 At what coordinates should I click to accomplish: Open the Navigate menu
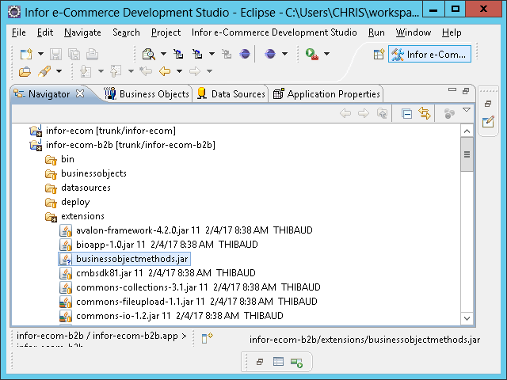[82, 32]
